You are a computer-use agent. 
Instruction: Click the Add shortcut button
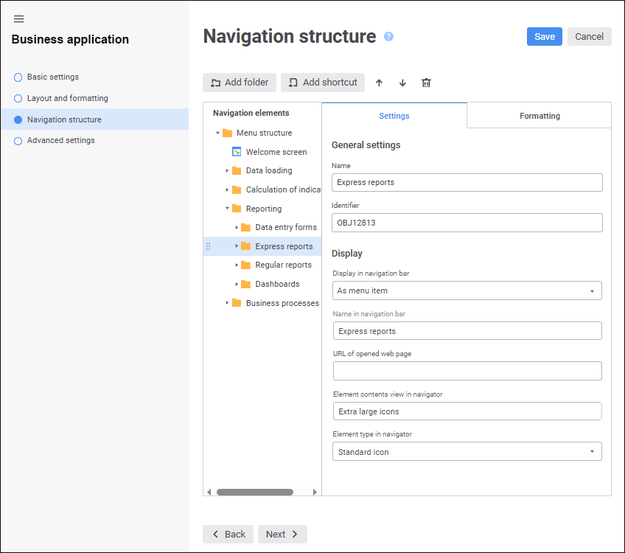[x=323, y=83]
